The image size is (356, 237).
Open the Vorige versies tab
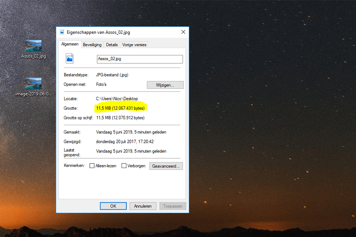[134, 45]
